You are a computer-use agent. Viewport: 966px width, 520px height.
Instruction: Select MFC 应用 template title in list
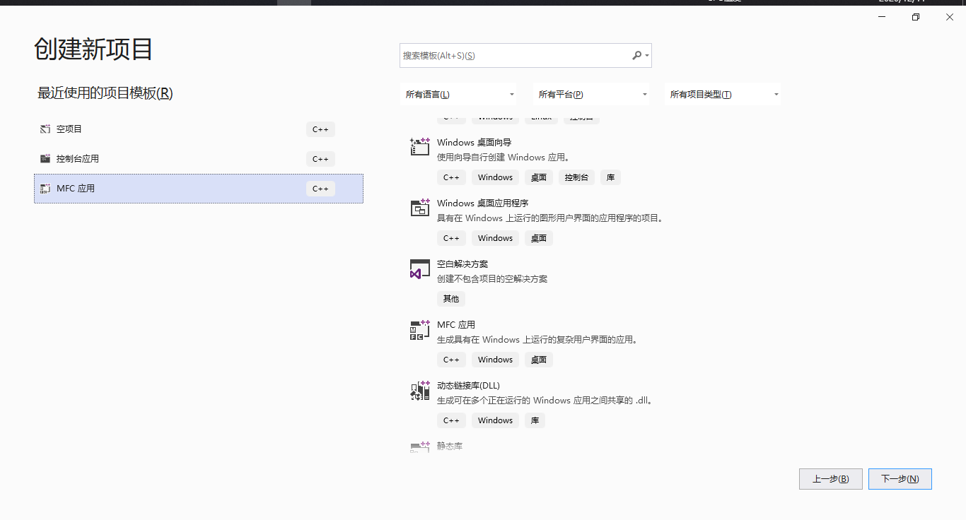pos(456,325)
